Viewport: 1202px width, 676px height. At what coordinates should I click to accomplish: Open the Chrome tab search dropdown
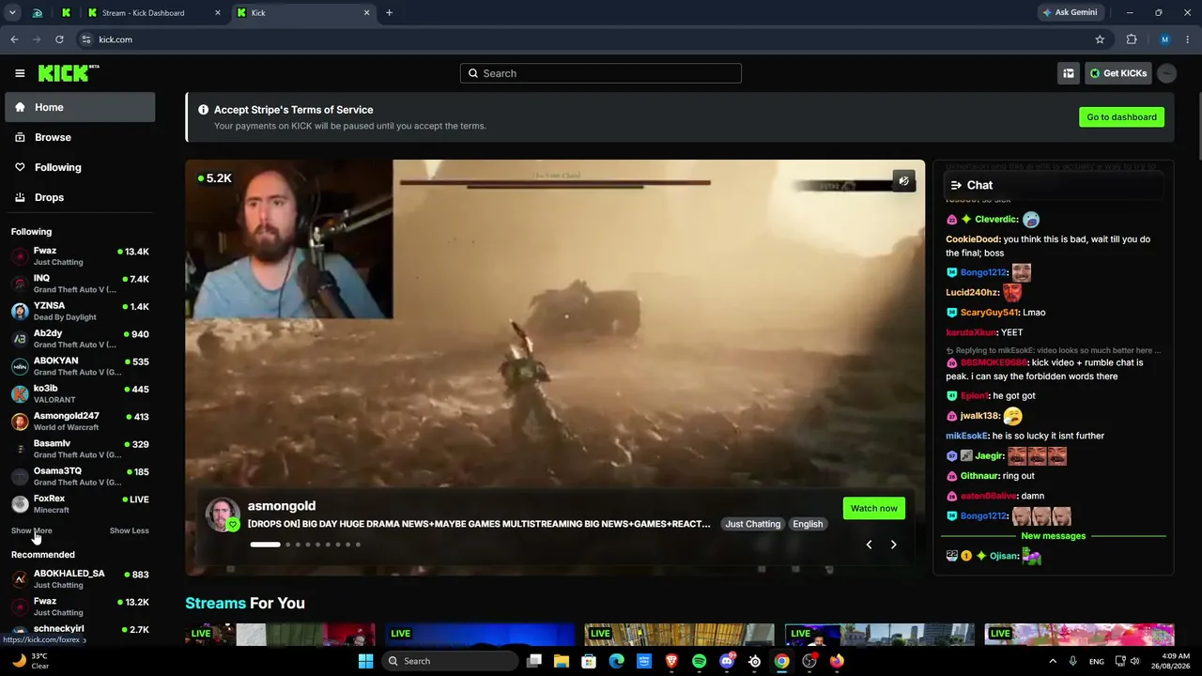tap(12, 13)
